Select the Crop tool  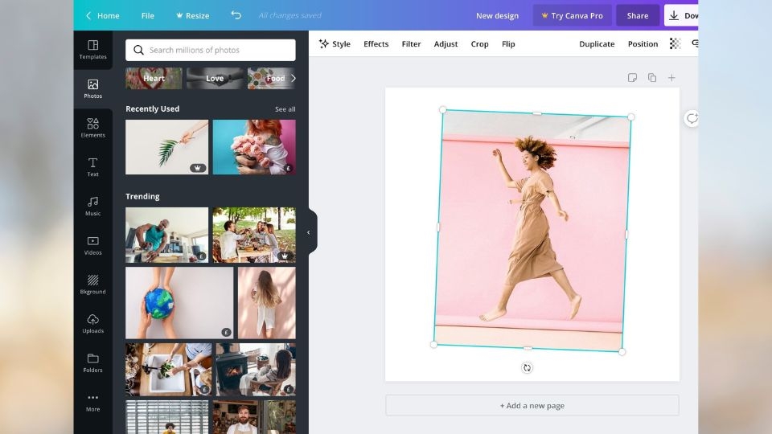479,43
